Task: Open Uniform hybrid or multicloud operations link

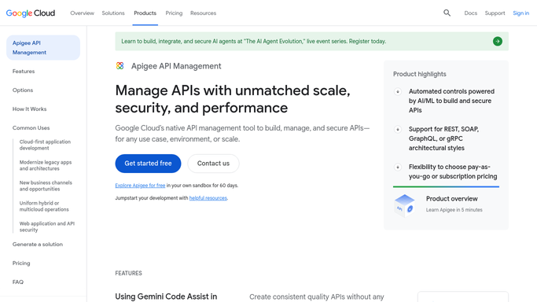Action: (x=44, y=206)
